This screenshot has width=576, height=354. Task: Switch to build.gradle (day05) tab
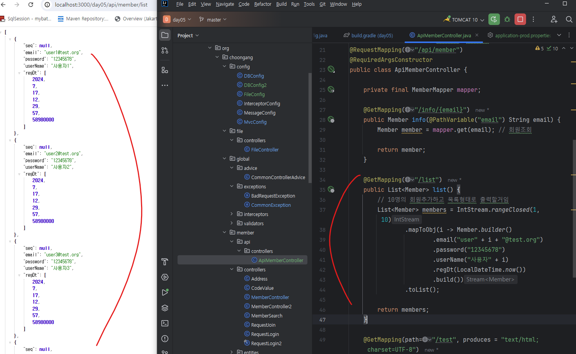[368, 35]
